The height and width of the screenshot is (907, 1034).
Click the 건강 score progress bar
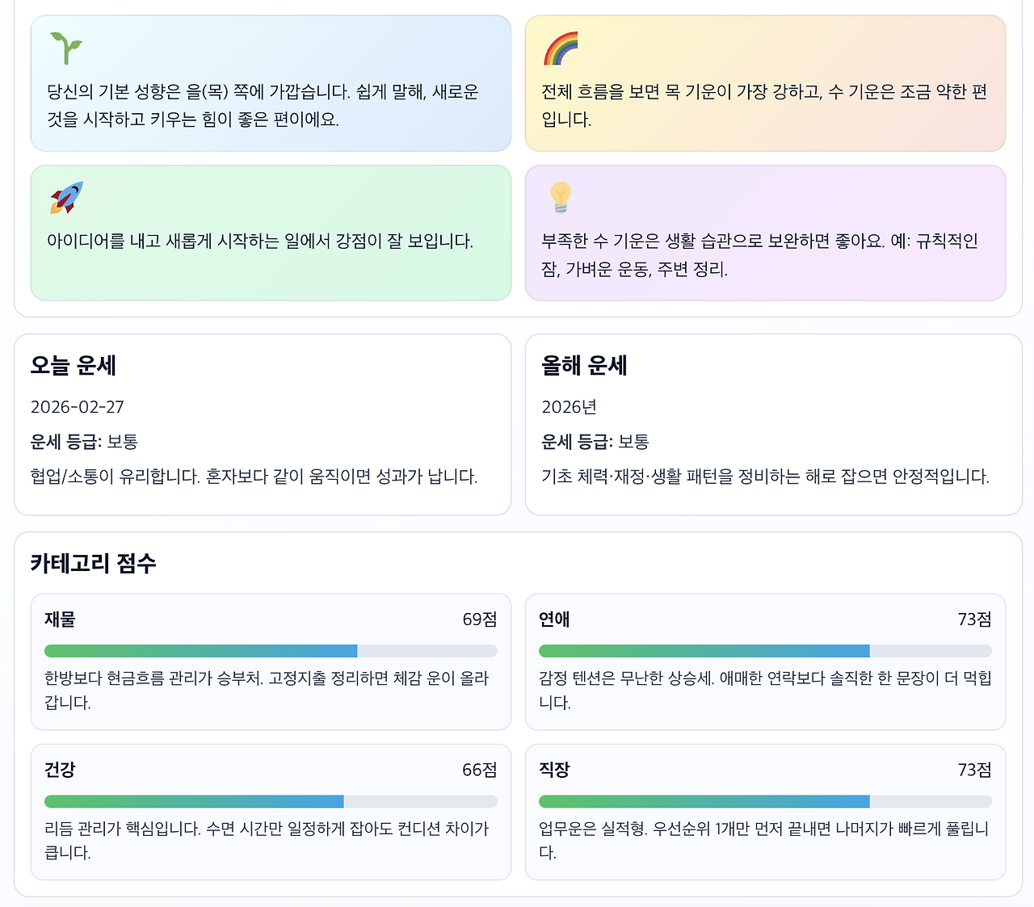271,801
